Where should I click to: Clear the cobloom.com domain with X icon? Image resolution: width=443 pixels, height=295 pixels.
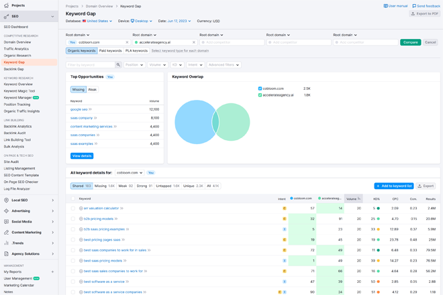[127, 42]
